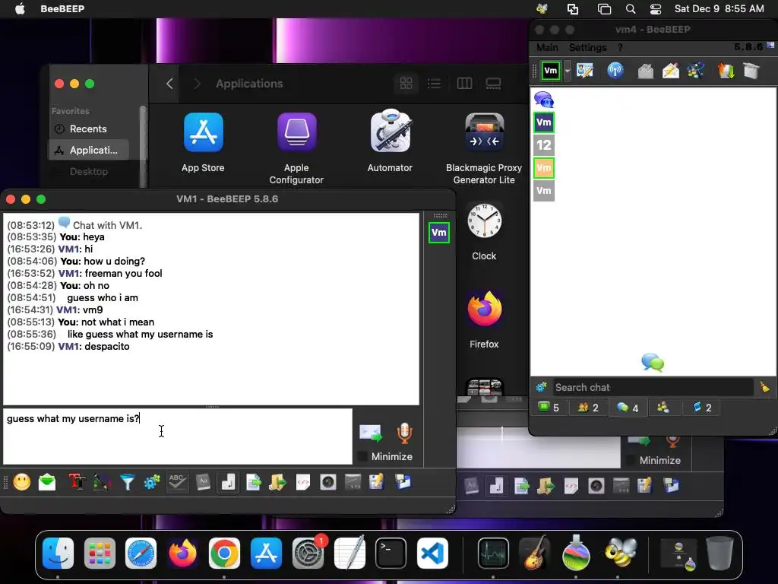Click the grey box icon at vm4 toolbar end

click(x=751, y=71)
